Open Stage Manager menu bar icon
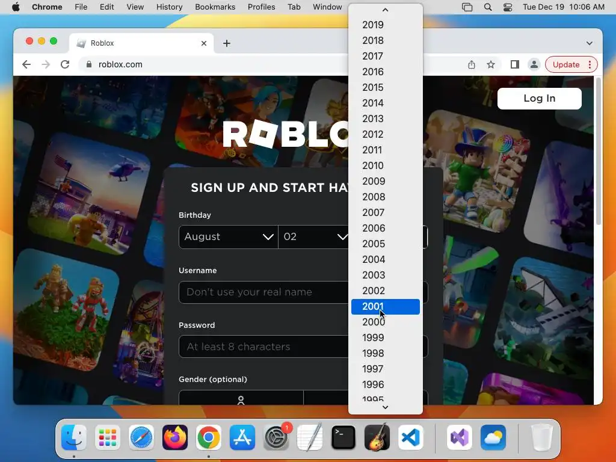616x462 pixels. coord(467,7)
